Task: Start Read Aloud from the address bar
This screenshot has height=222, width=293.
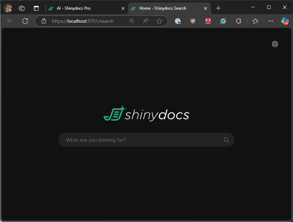Action: (146, 21)
